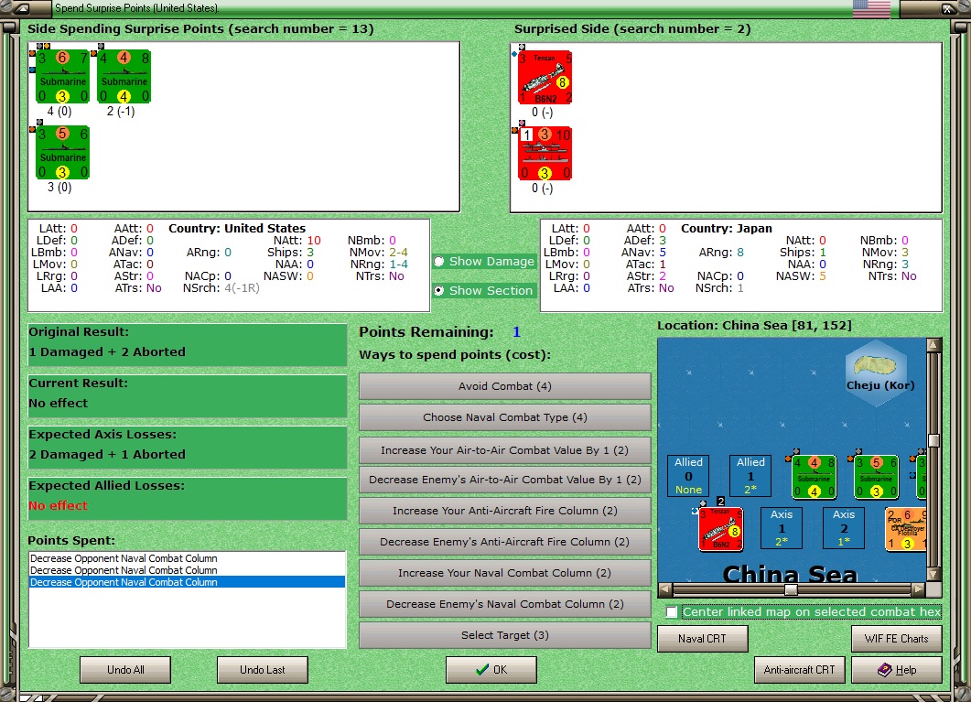Open Help
971x702 pixels.
(897, 670)
